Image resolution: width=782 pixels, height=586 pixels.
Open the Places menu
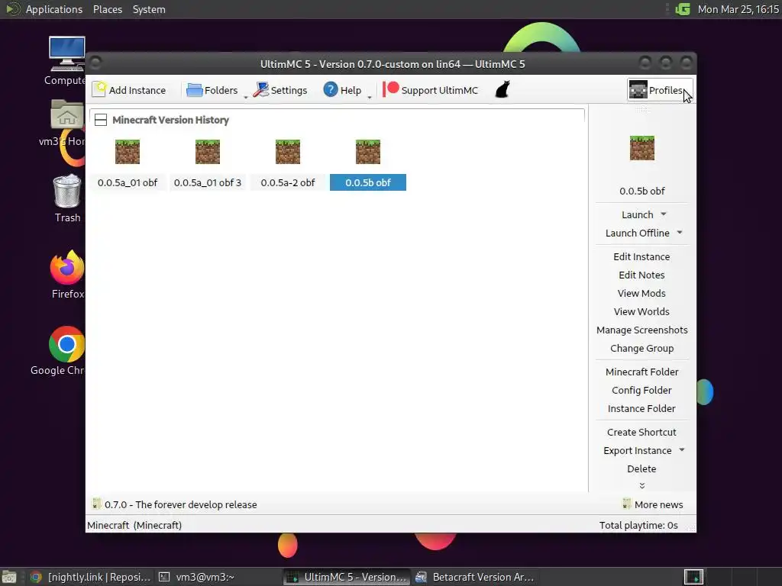[x=108, y=9]
